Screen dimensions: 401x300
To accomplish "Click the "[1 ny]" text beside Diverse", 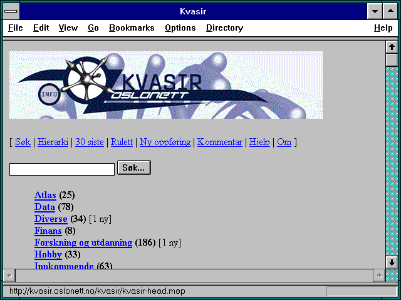I will coord(100,219).
